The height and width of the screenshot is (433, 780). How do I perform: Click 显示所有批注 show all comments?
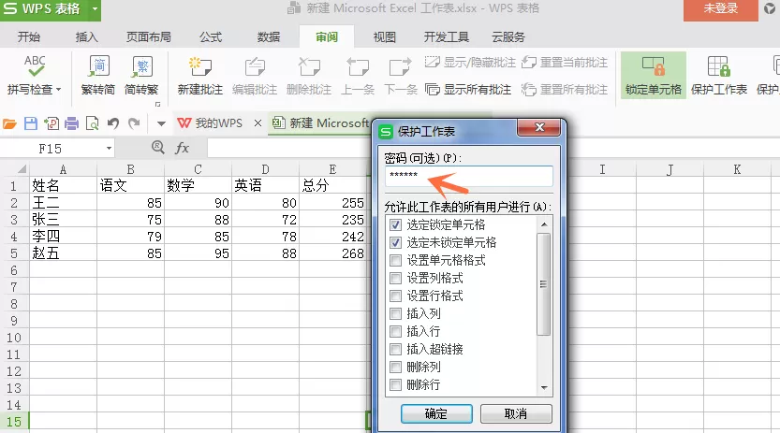468,90
